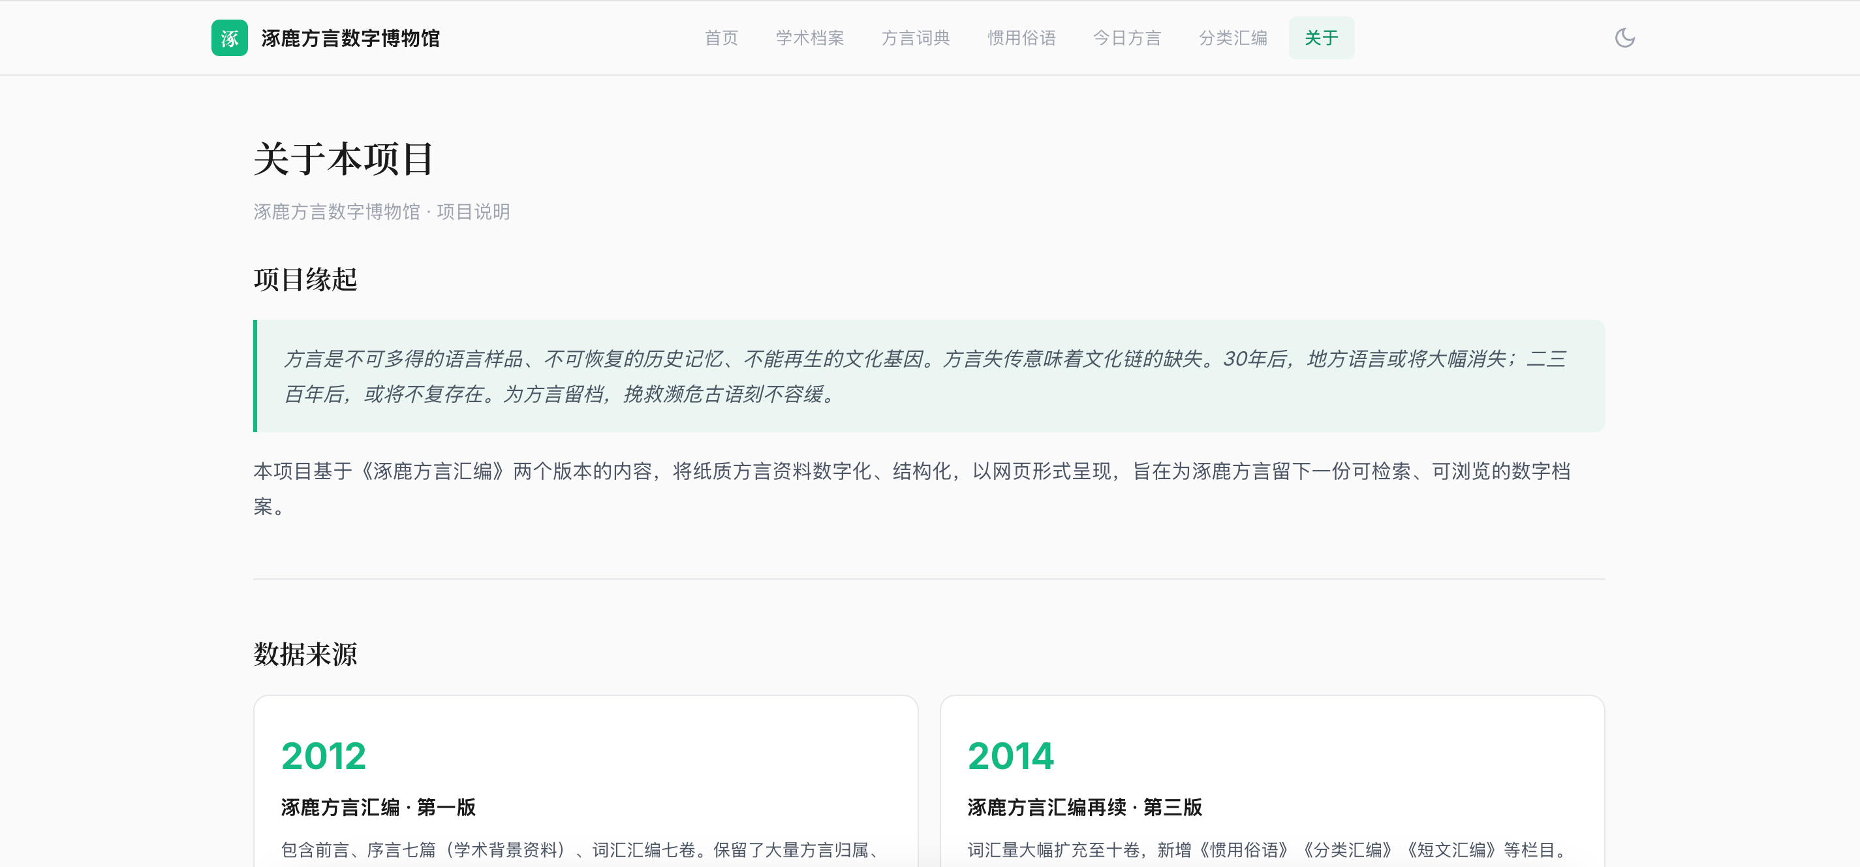This screenshot has height=867, width=1860.
Task: Click the 涿鹿方言数字博物馆 site title
Action: [350, 39]
